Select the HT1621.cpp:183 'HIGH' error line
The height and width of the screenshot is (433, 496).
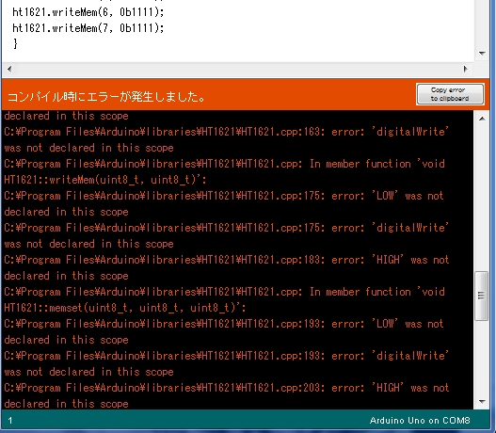click(227, 267)
